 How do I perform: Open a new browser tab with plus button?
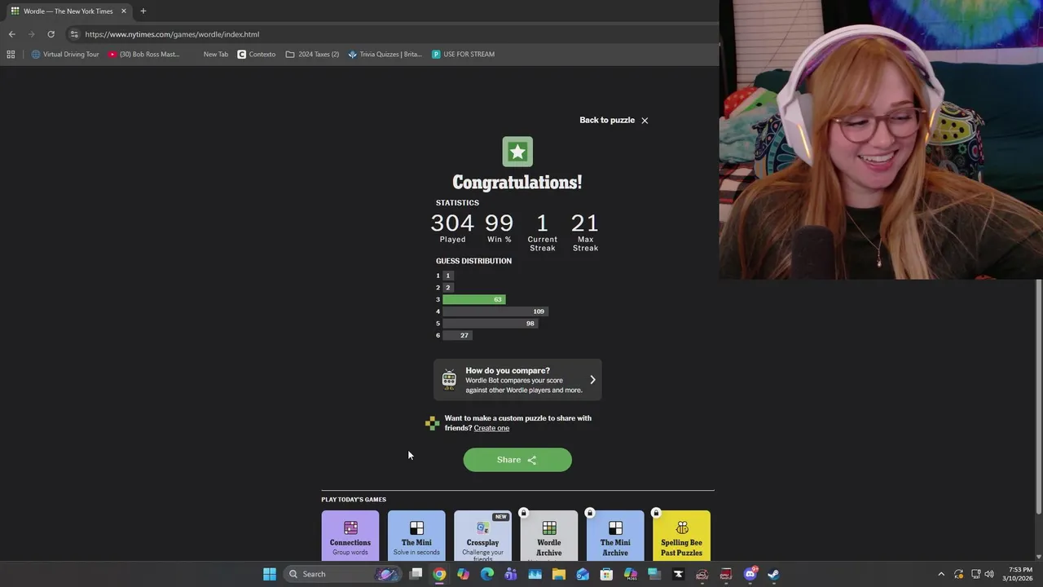(143, 11)
